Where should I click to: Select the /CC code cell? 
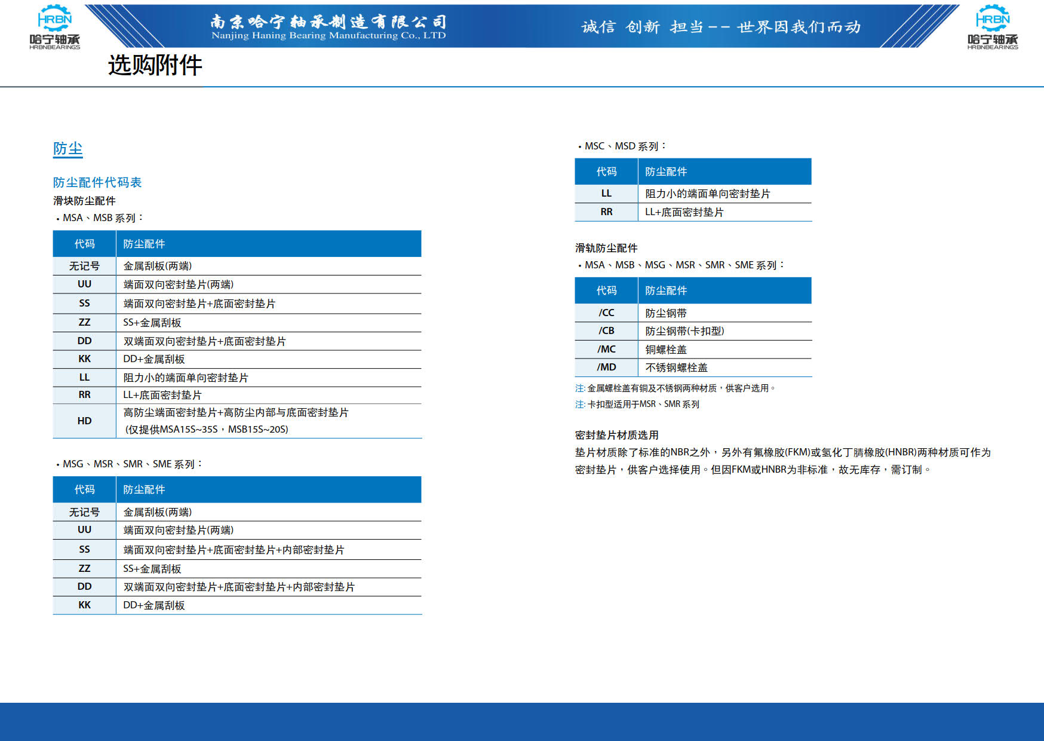click(606, 313)
